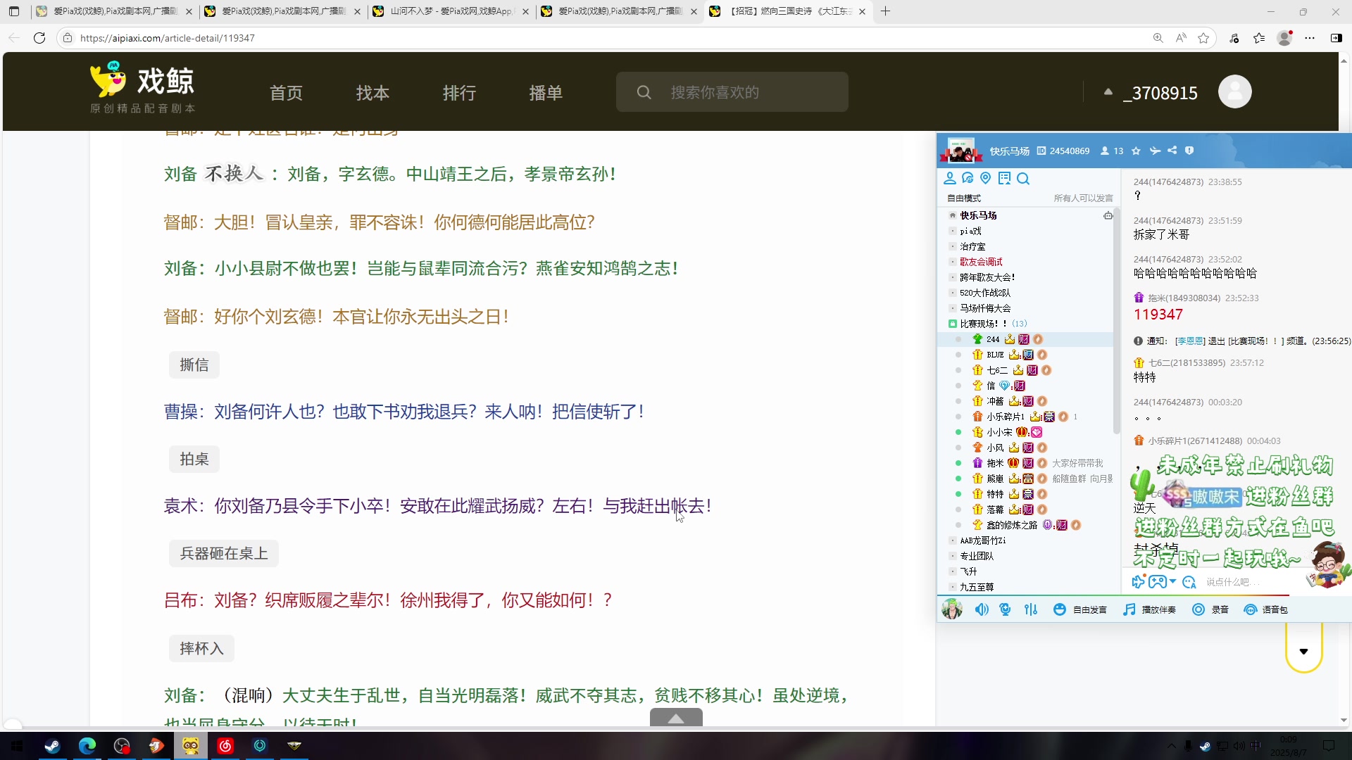Collapse the 比赛现场!! channel node

click(x=953, y=324)
